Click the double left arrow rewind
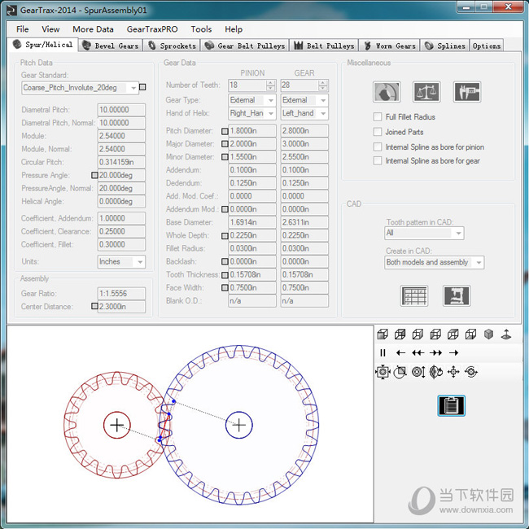 [x=418, y=352]
